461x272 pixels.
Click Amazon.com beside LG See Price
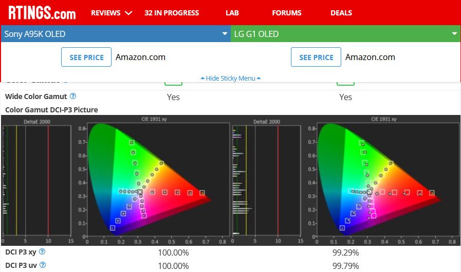coord(370,57)
